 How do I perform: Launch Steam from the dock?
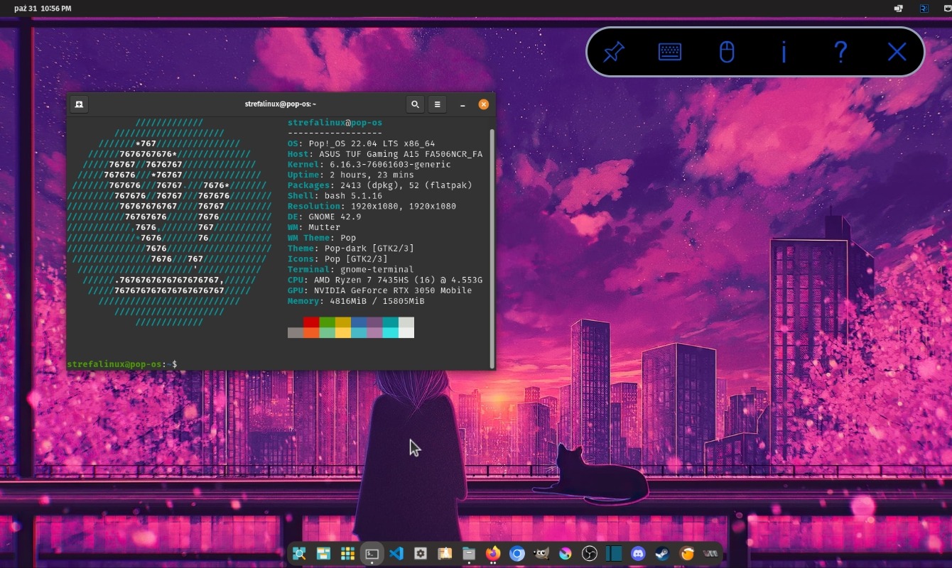click(662, 554)
